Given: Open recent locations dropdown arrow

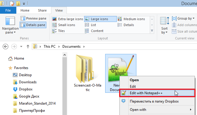Looking at the screenshot, I should [x=21, y=47].
